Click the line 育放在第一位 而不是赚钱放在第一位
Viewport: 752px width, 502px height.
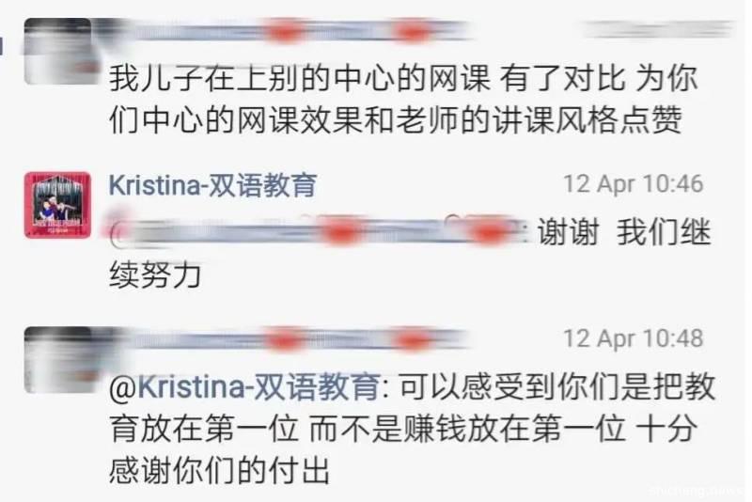click(368, 428)
